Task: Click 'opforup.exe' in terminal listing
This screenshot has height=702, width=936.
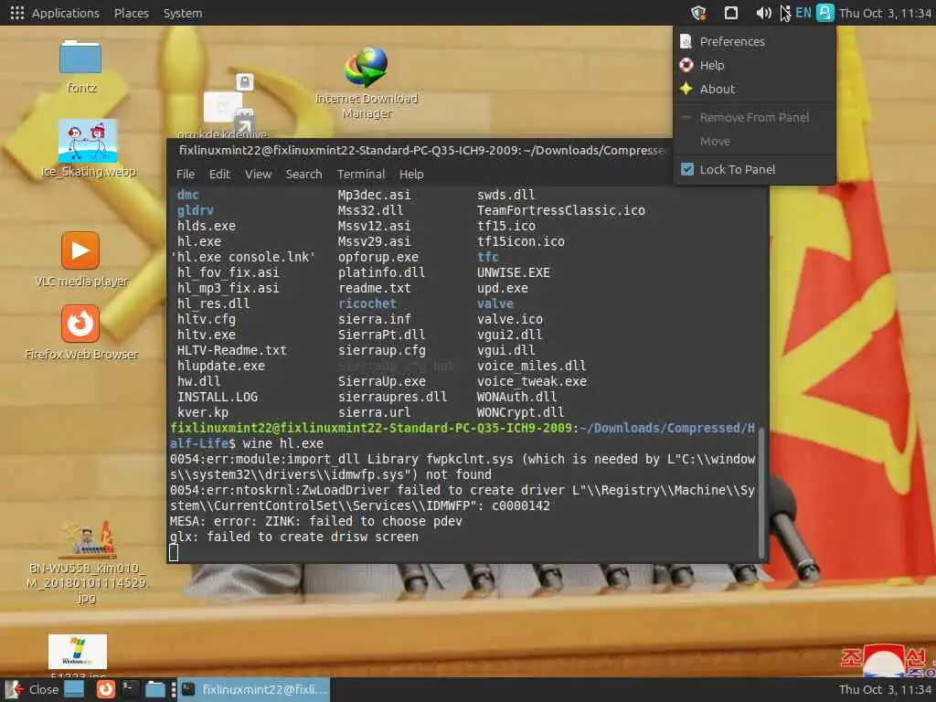Action: click(378, 257)
